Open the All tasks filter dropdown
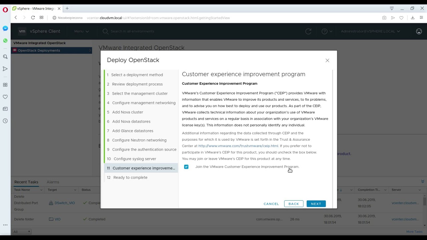 (x=22, y=232)
